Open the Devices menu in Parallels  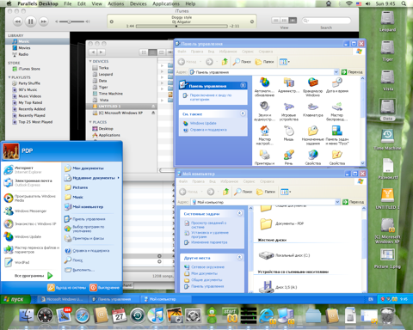pyautogui.click(x=138, y=3)
